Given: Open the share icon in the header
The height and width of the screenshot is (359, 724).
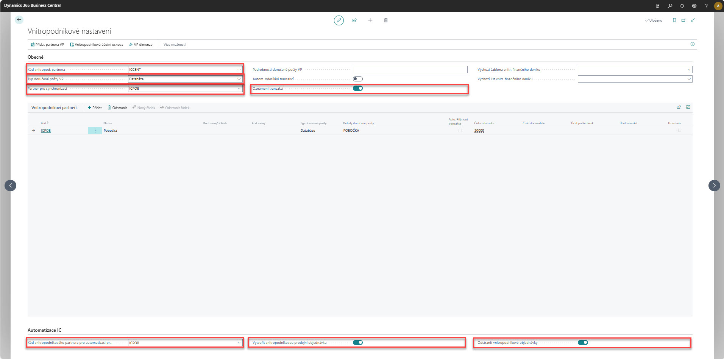Looking at the screenshot, I should (x=354, y=20).
